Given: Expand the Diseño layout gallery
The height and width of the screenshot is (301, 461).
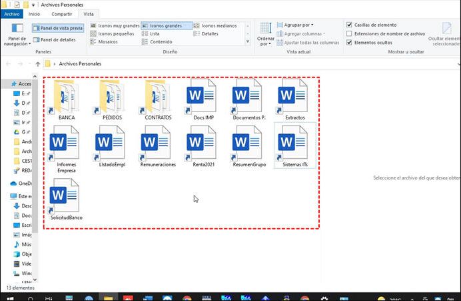Looking at the screenshot, I should coord(248,41).
